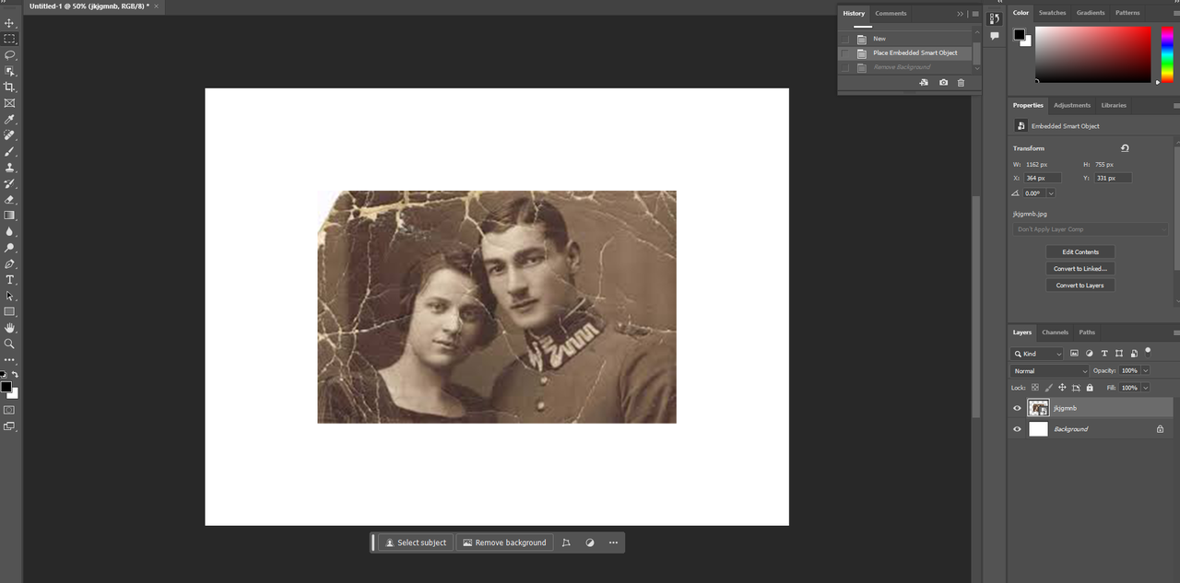Toggle layer filtering on or off

pos(1148,351)
